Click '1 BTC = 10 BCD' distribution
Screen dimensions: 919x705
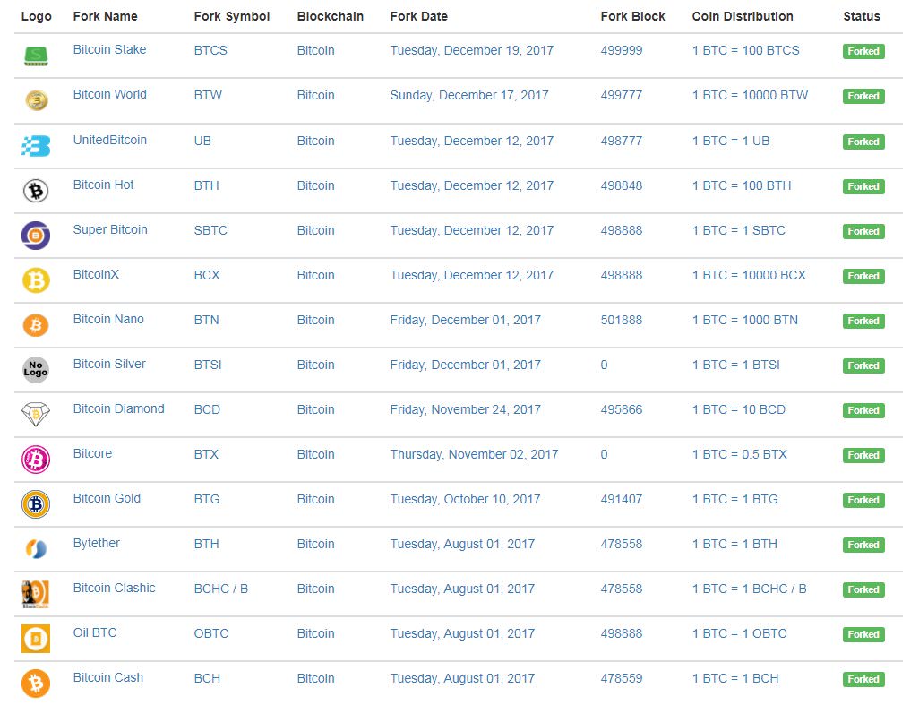pos(738,409)
